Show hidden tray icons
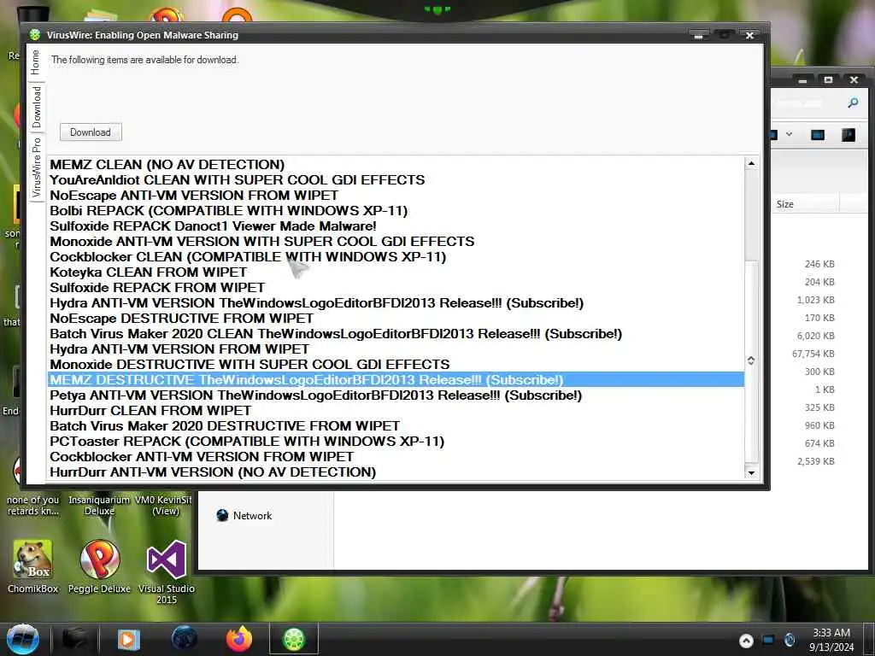Viewport: 875px width, 656px height. [746, 641]
